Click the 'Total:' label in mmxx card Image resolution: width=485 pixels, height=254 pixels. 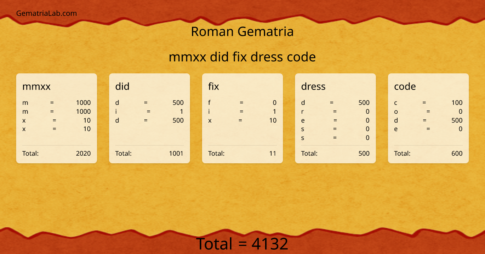[x=30, y=153]
